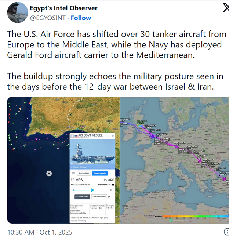Viewport: 229px width, 236px height.
Task: Follow the @EGYOSINT account
Action: tap(81, 18)
